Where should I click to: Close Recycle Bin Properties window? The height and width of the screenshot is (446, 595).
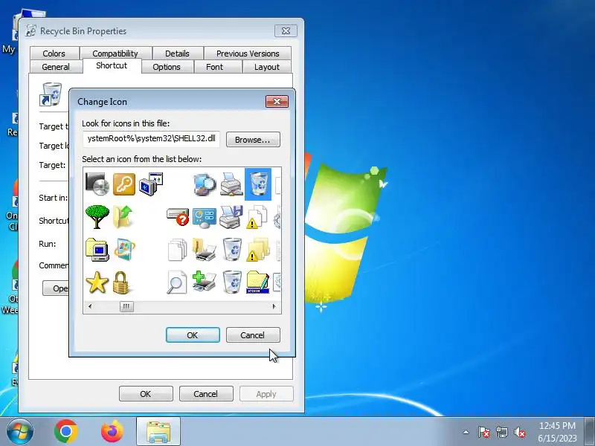[286, 30]
